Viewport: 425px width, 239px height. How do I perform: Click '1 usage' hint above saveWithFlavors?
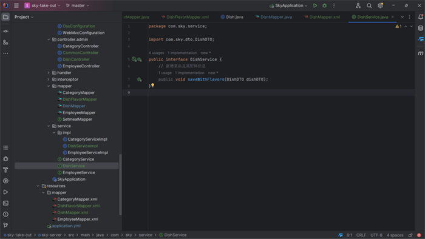tap(165, 73)
